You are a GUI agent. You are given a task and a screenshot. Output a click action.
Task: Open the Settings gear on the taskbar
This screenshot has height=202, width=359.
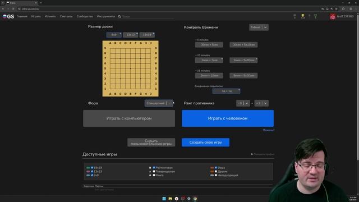point(189,199)
